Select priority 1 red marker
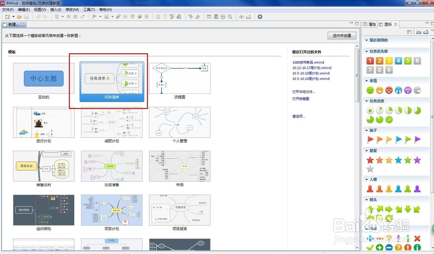The width and height of the screenshot is (434, 254). tap(370, 61)
